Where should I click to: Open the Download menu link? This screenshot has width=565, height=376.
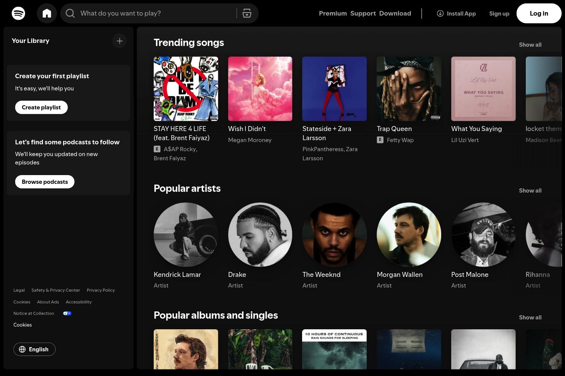click(x=395, y=13)
